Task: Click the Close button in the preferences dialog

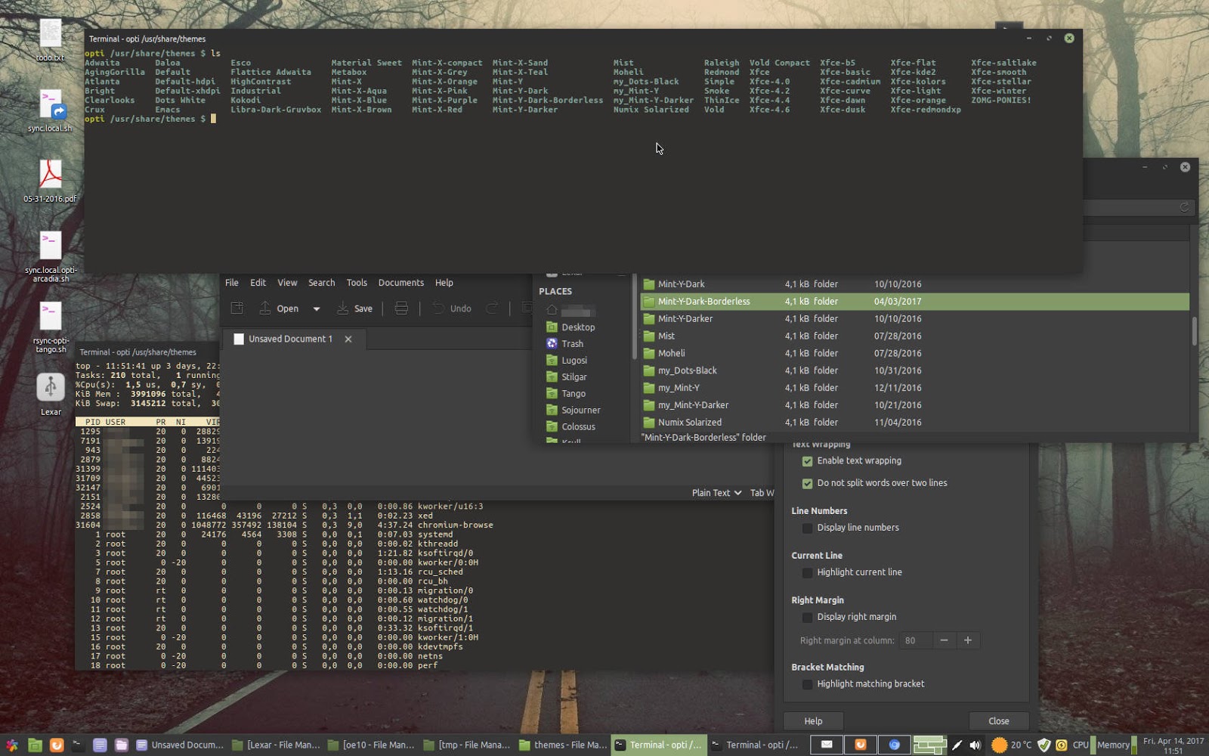Action: [x=999, y=720]
